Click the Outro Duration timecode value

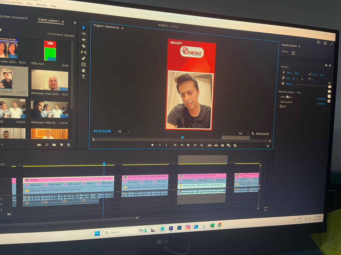point(321,104)
